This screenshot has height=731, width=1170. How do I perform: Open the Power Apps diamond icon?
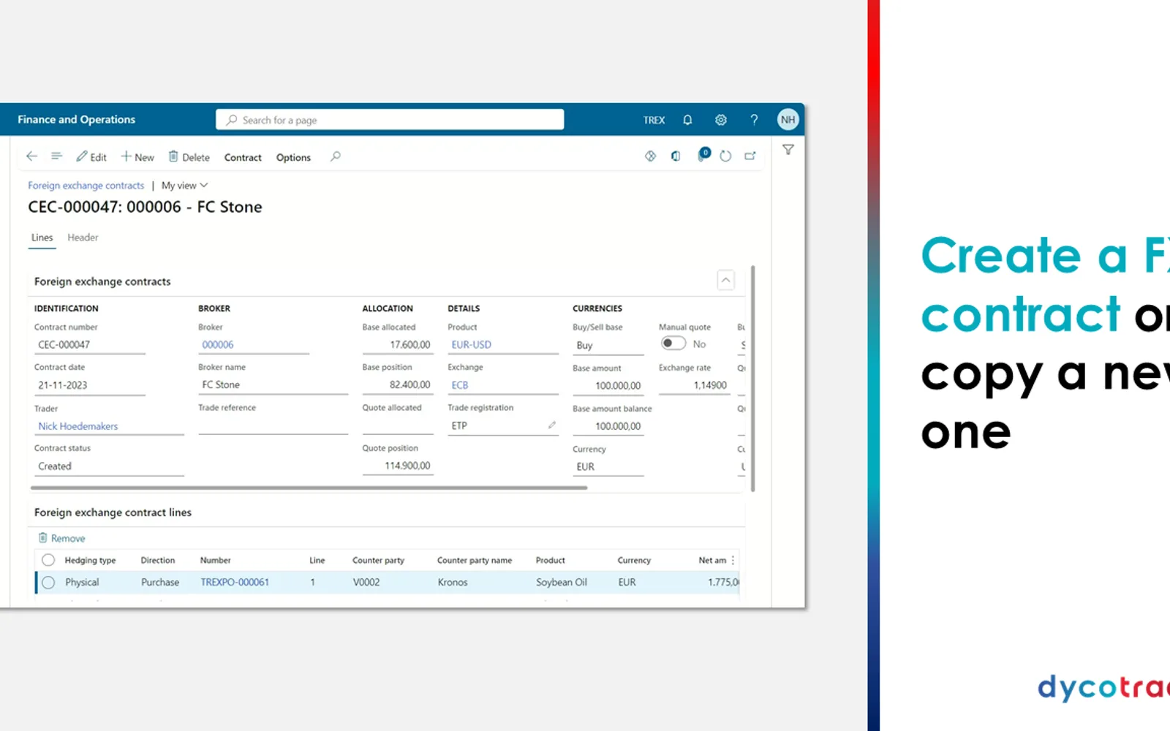coord(650,156)
